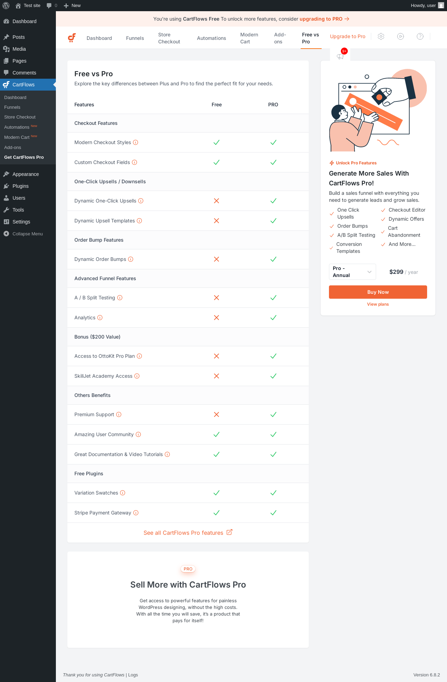Show info for Premium Support
447x682 pixels.
tap(119, 414)
